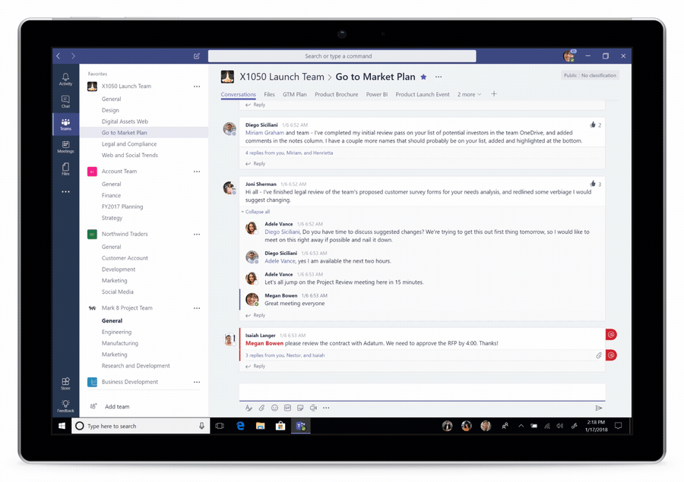Start a new chat with compose icon
This screenshot has width=684, height=482.
click(x=197, y=55)
